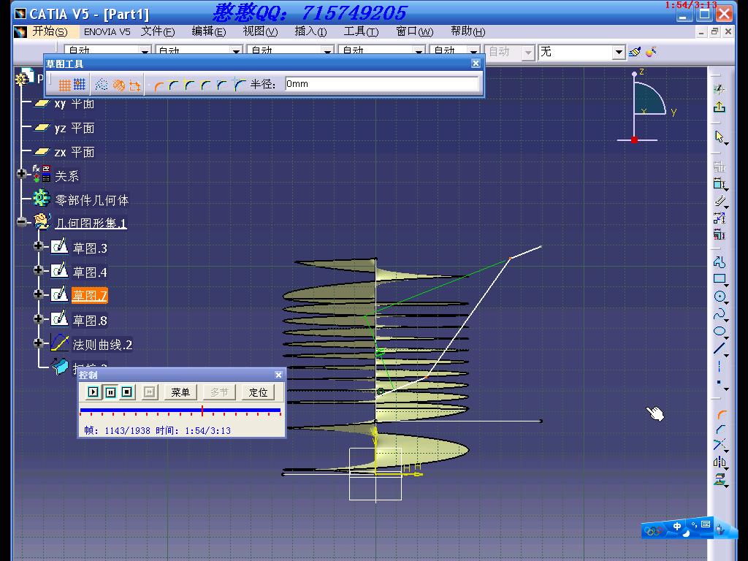
Task: Click the Spline tool icon
Action: [720, 314]
